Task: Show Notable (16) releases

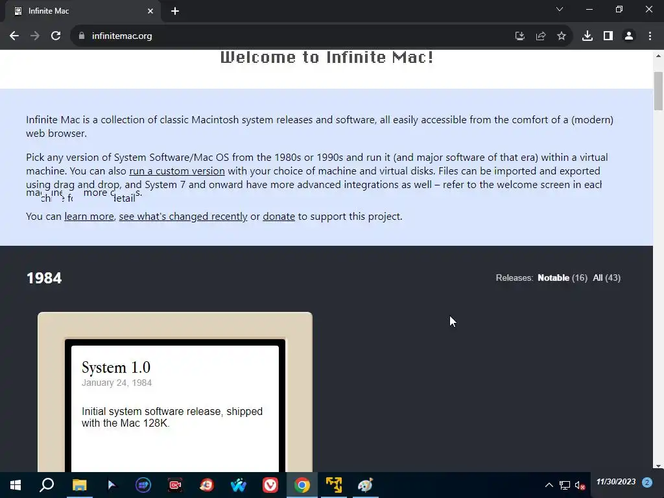Action: (x=562, y=278)
